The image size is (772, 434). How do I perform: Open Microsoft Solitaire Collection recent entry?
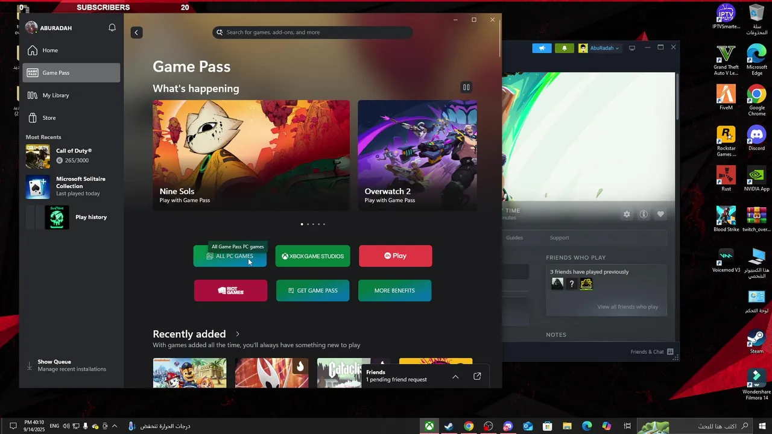(71, 186)
